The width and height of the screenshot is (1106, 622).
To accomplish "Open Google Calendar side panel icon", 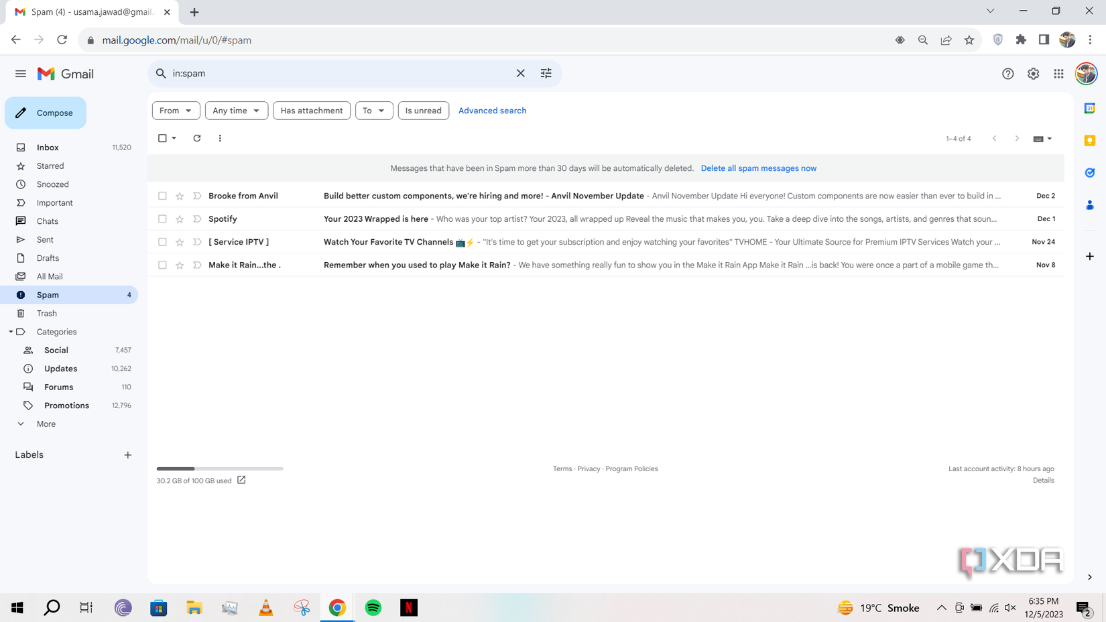I will [x=1090, y=108].
